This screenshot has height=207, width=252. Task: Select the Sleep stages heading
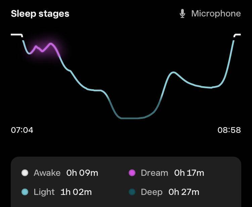coord(40,14)
